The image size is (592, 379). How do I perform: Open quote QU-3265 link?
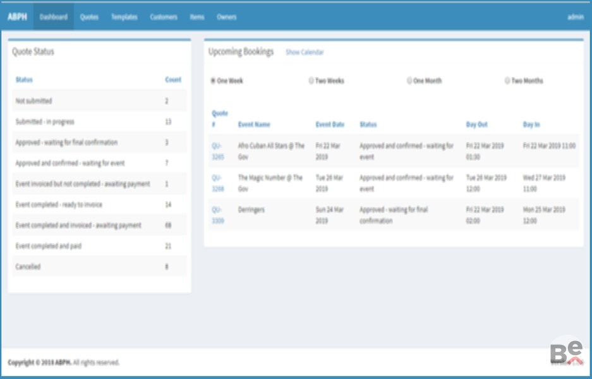(x=217, y=151)
